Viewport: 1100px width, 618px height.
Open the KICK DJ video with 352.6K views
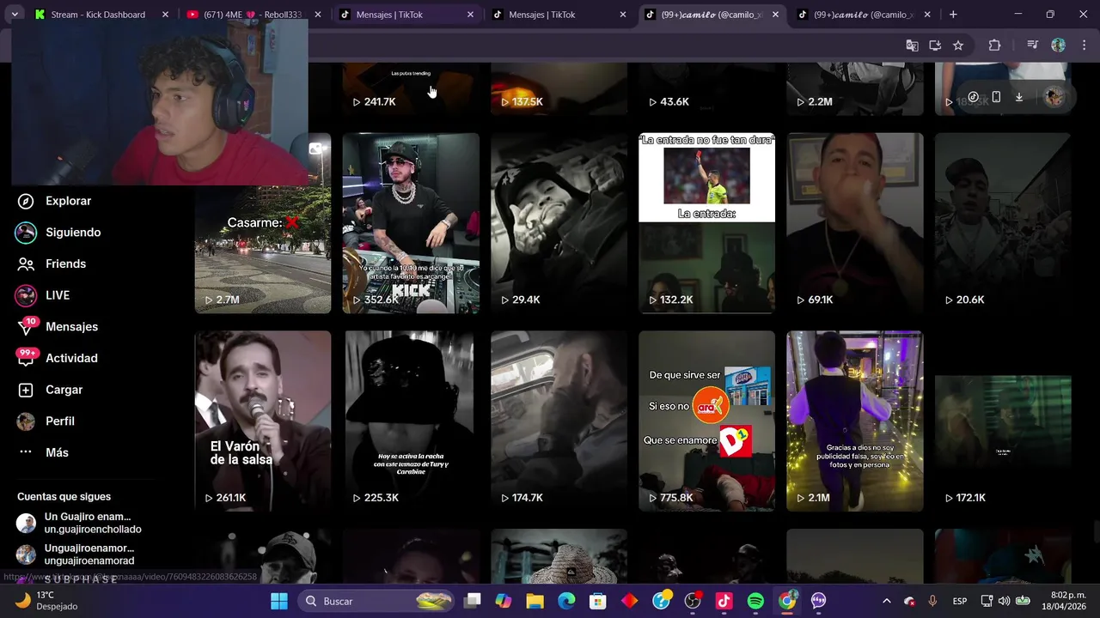pos(411,223)
